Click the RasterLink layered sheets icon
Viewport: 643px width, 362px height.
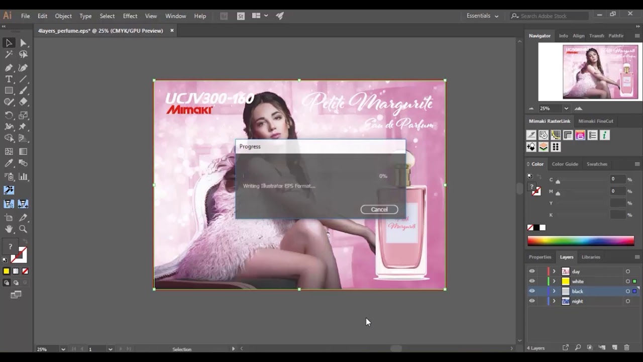543,147
